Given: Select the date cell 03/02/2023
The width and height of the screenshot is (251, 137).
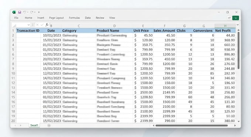Looking at the screenshot, I should pos(51,92).
